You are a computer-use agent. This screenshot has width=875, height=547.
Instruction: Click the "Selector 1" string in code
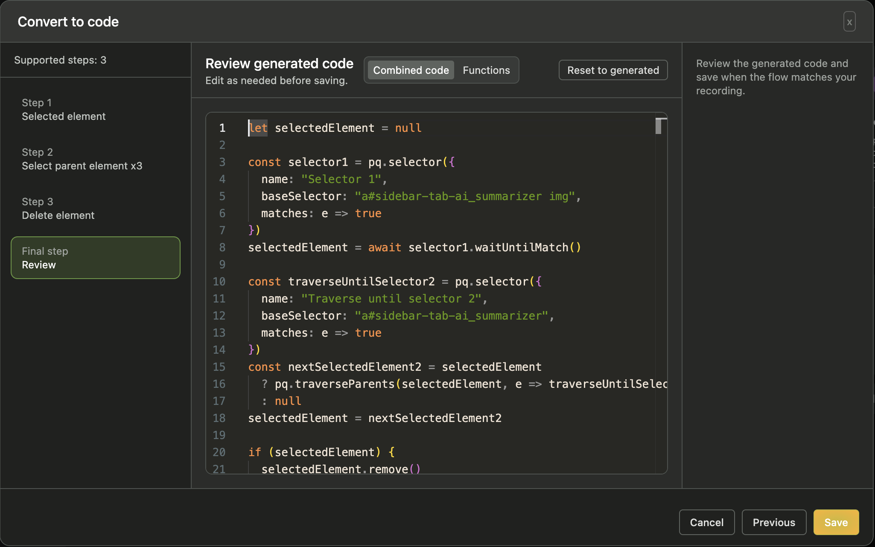(x=341, y=179)
